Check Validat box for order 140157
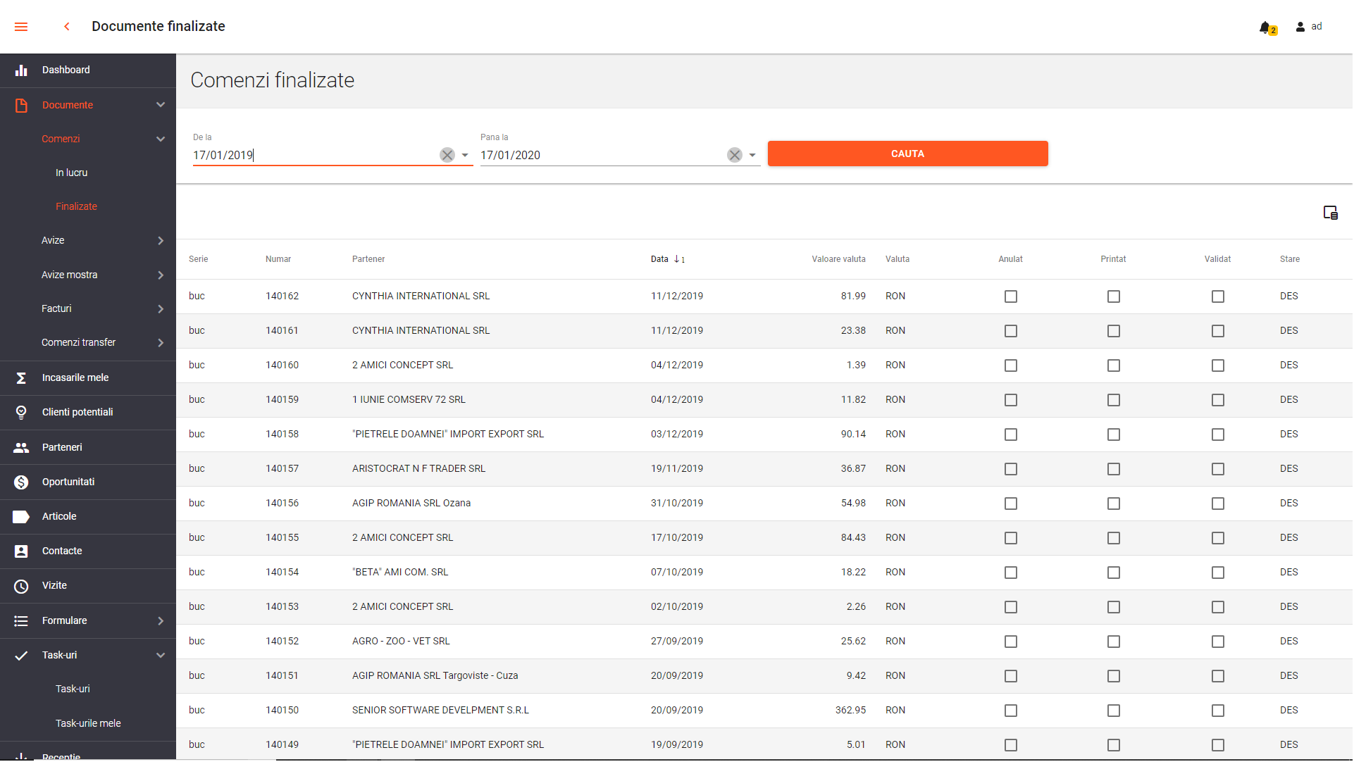The width and height of the screenshot is (1354, 762). click(x=1219, y=469)
